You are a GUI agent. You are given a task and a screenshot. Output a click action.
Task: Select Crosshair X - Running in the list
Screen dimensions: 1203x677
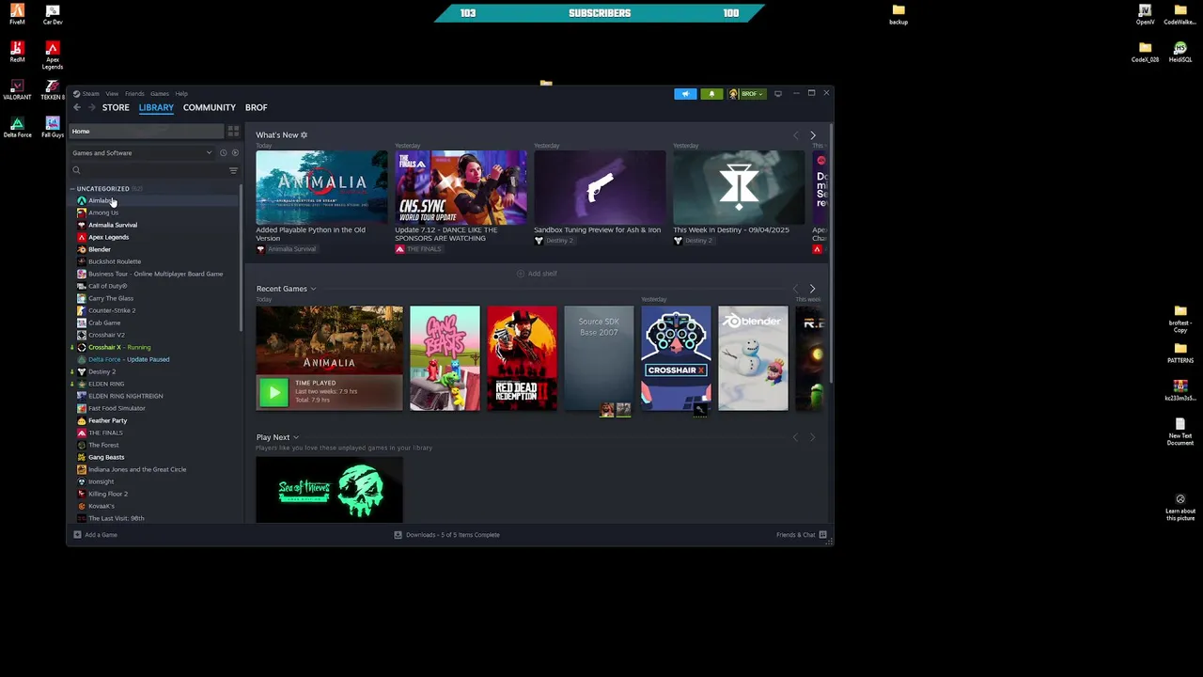point(155,348)
